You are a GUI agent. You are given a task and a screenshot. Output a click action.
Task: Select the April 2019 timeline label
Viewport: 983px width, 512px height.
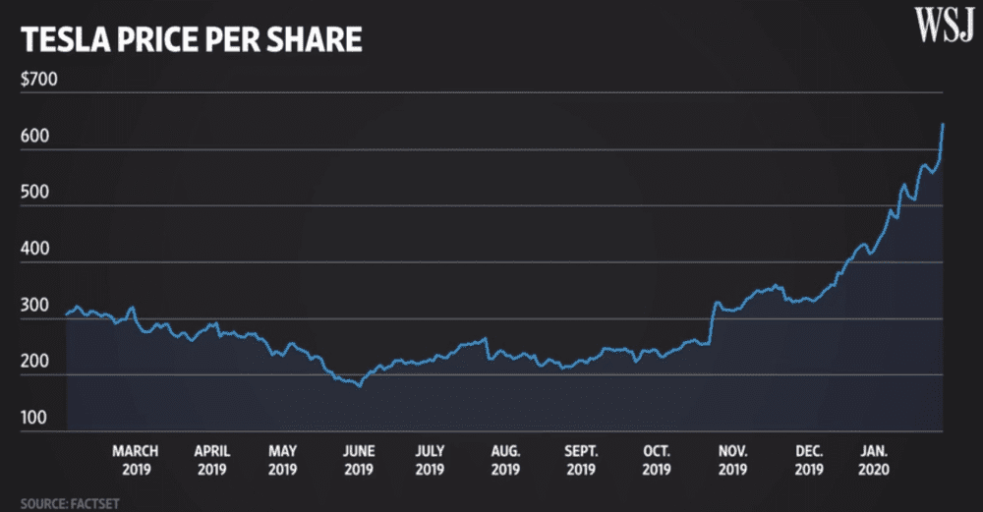(212, 460)
